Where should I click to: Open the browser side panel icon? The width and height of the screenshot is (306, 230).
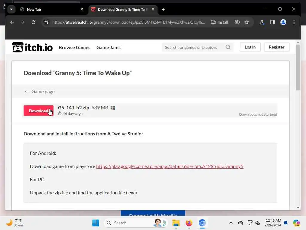[x=273, y=22]
